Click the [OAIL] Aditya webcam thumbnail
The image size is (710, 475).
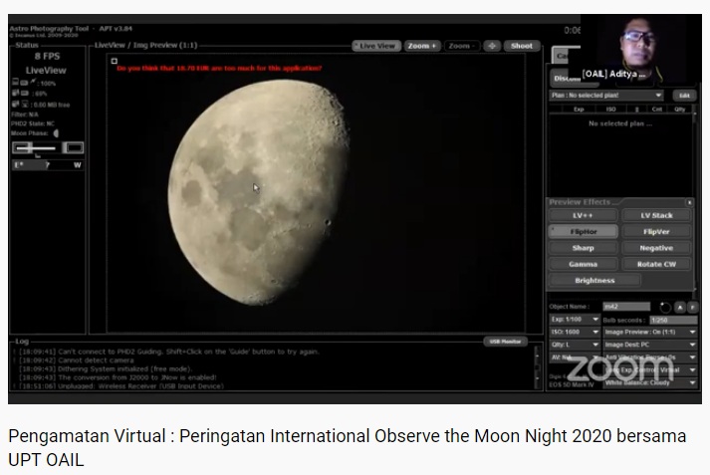coord(640,49)
